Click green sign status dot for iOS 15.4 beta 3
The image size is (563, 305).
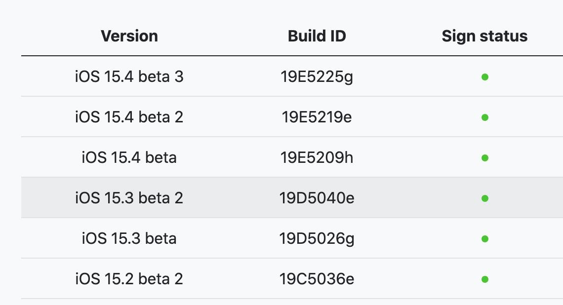pyautogui.click(x=484, y=77)
